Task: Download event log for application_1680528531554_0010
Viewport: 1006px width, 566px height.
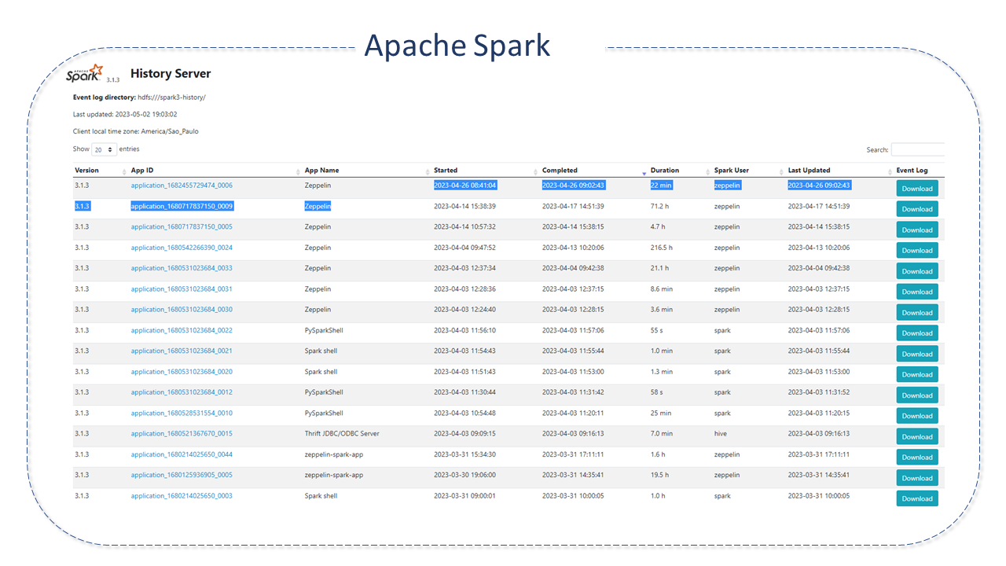Action: (x=917, y=416)
